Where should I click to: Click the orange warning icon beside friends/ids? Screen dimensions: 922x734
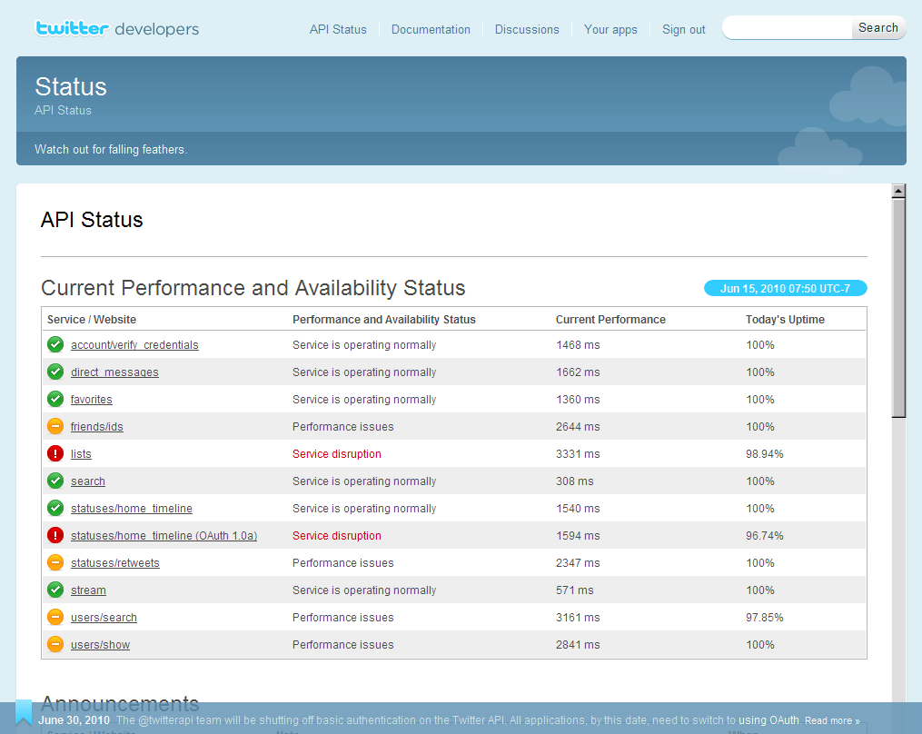[55, 426]
